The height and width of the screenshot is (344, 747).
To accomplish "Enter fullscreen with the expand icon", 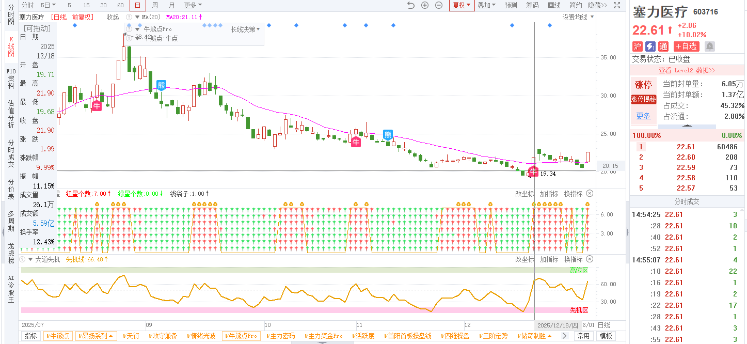I will click(616, 5).
